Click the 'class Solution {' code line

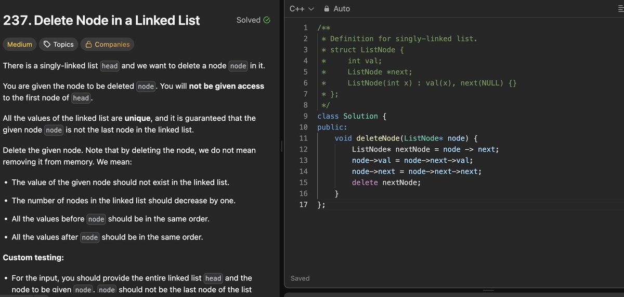(352, 116)
